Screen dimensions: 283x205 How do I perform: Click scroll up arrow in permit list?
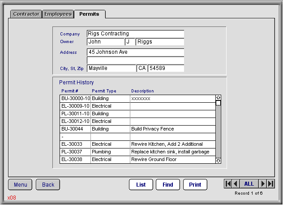(x=218, y=98)
